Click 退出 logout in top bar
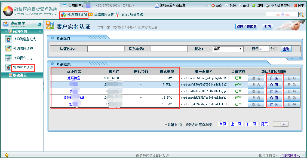 point(299,5)
